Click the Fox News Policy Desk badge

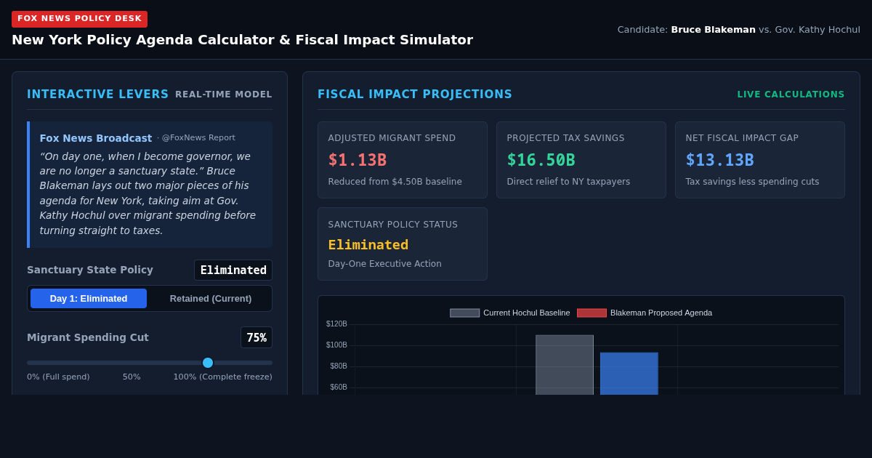click(79, 19)
